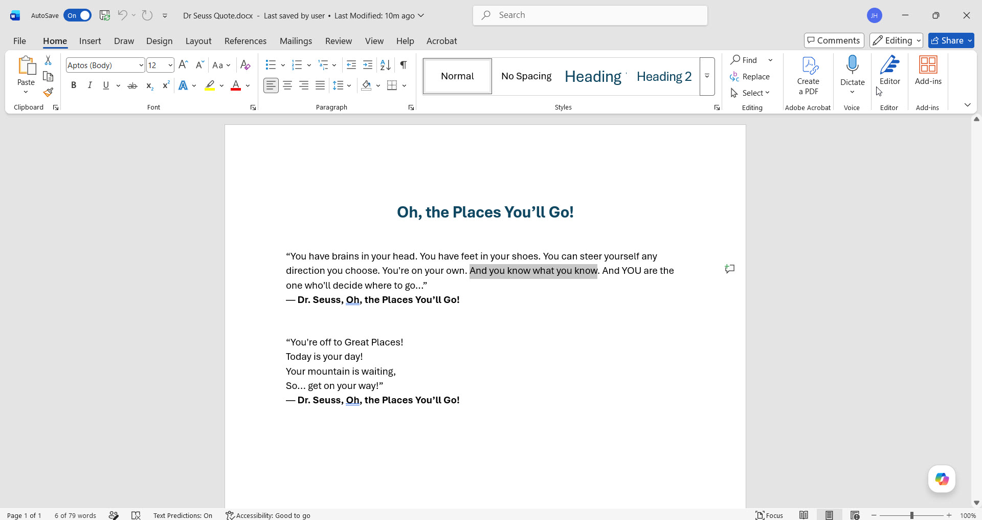This screenshot has height=520, width=982.
Task: Open line spacing dropdown
Action: (342, 85)
